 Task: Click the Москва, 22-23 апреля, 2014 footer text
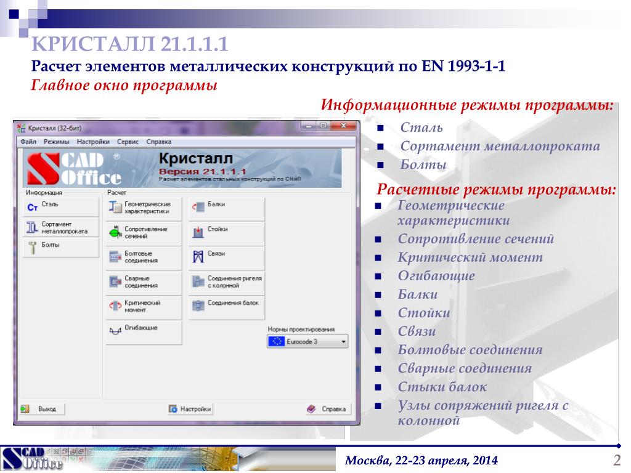click(421, 460)
